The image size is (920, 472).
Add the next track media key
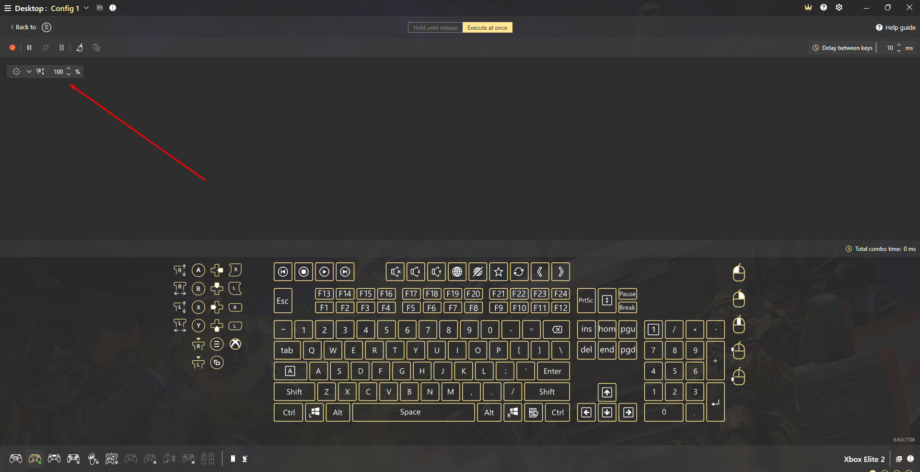tap(345, 272)
